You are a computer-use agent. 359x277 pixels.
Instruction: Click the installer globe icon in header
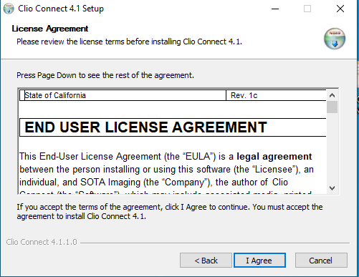pos(335,39)
